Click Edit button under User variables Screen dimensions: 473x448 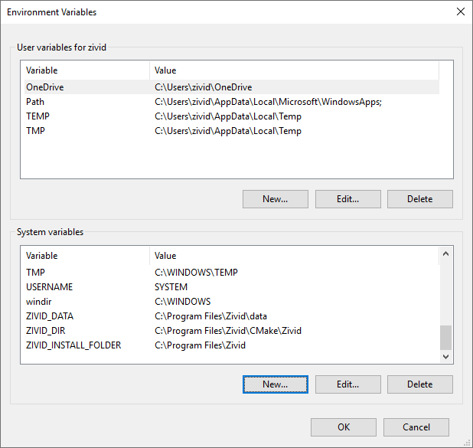pos(347,199)
